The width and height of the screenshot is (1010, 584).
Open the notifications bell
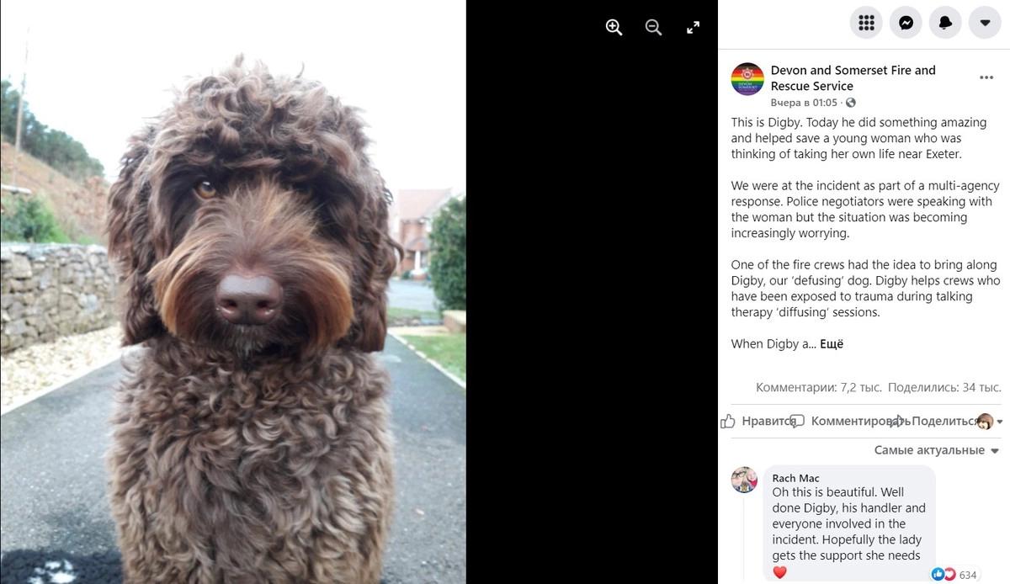[945, 23]
